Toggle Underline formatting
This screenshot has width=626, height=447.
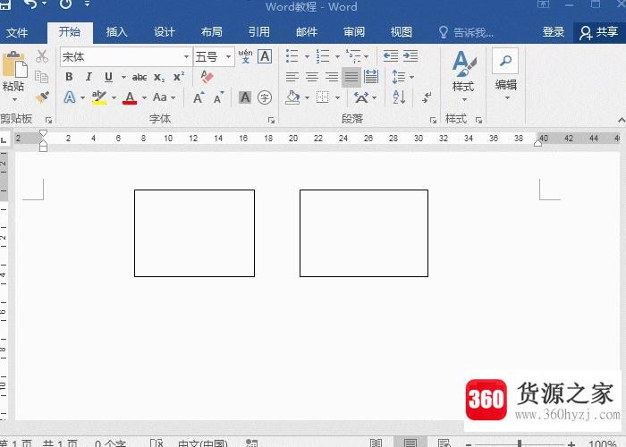pos(108,77)
